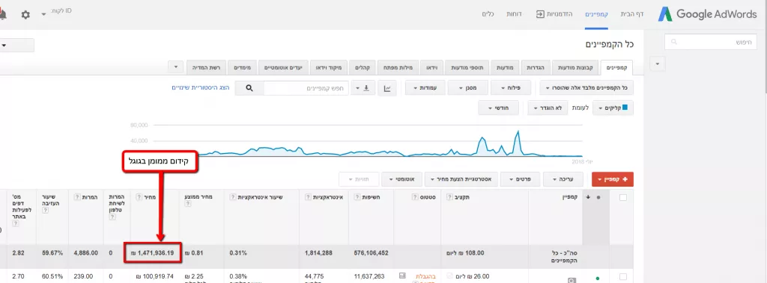Switch to the יעדים אוטומטיים tab

coord(284,67)
